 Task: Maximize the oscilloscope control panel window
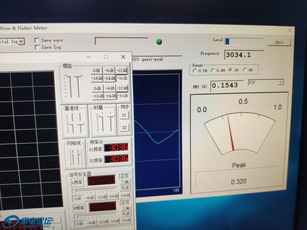(x=106, y=57)
